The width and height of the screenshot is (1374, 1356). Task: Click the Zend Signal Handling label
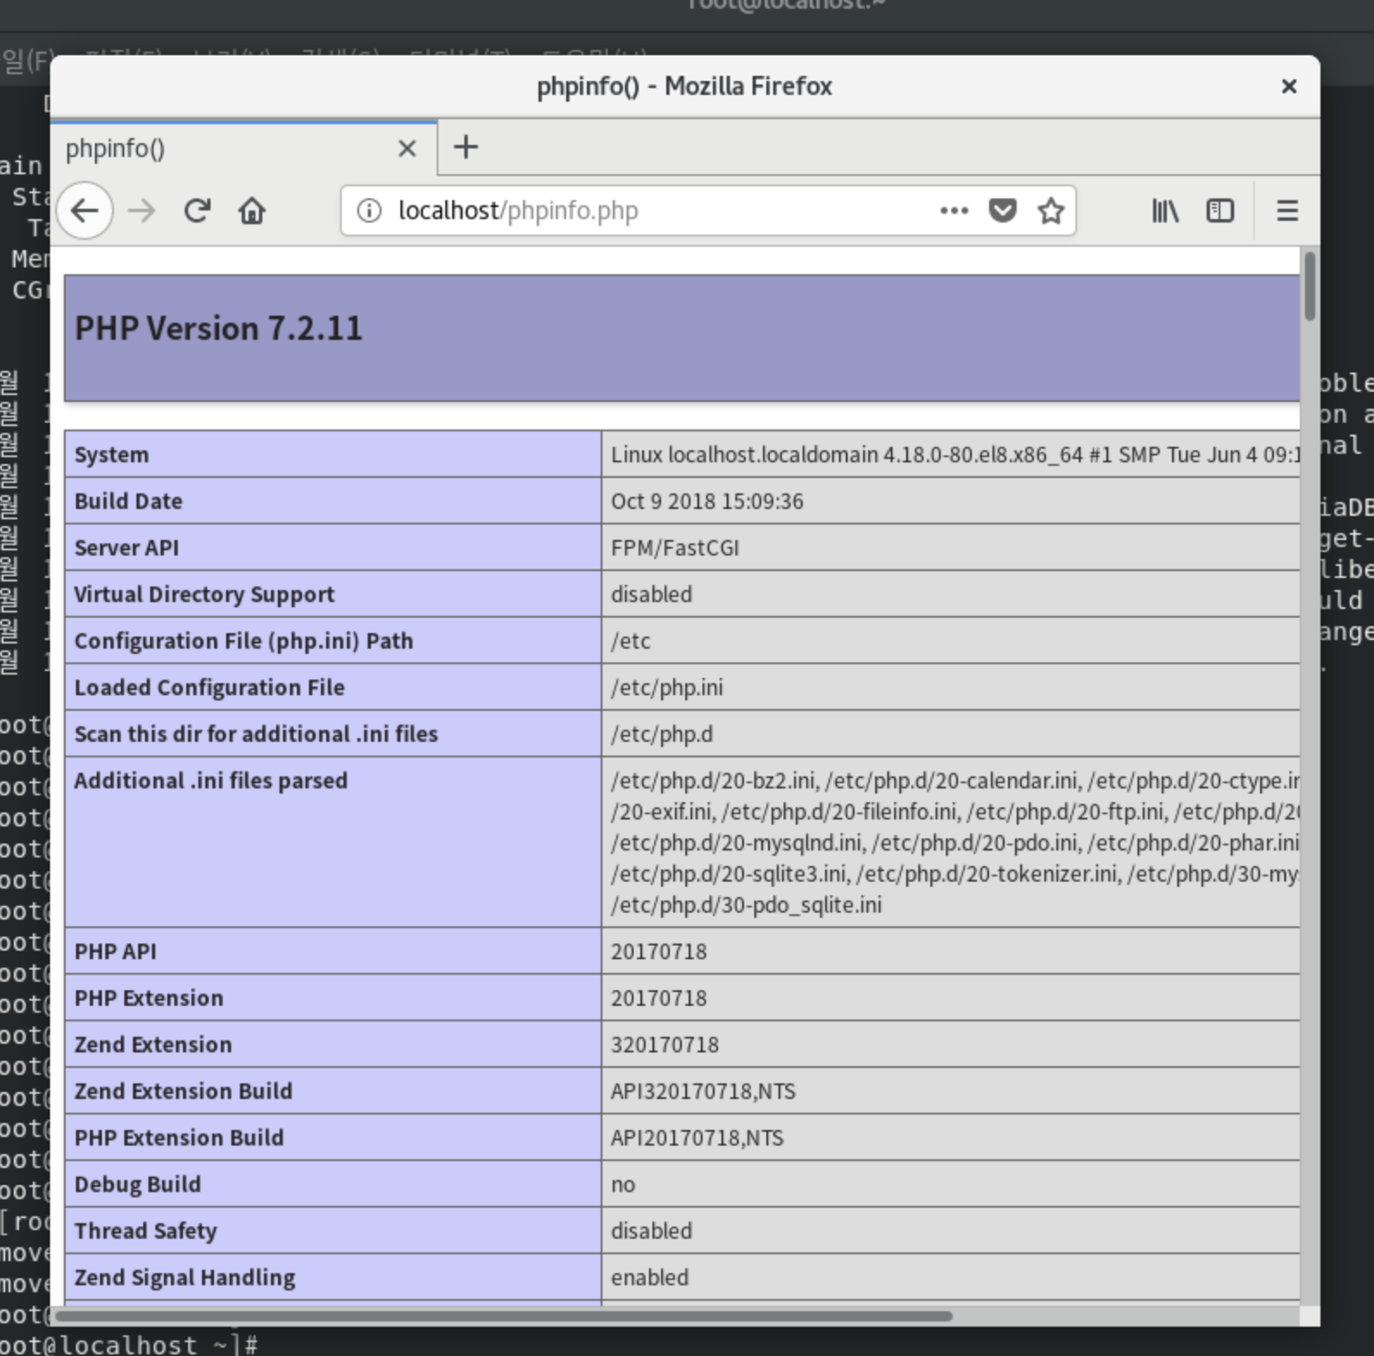click(x=185, y=1278)
